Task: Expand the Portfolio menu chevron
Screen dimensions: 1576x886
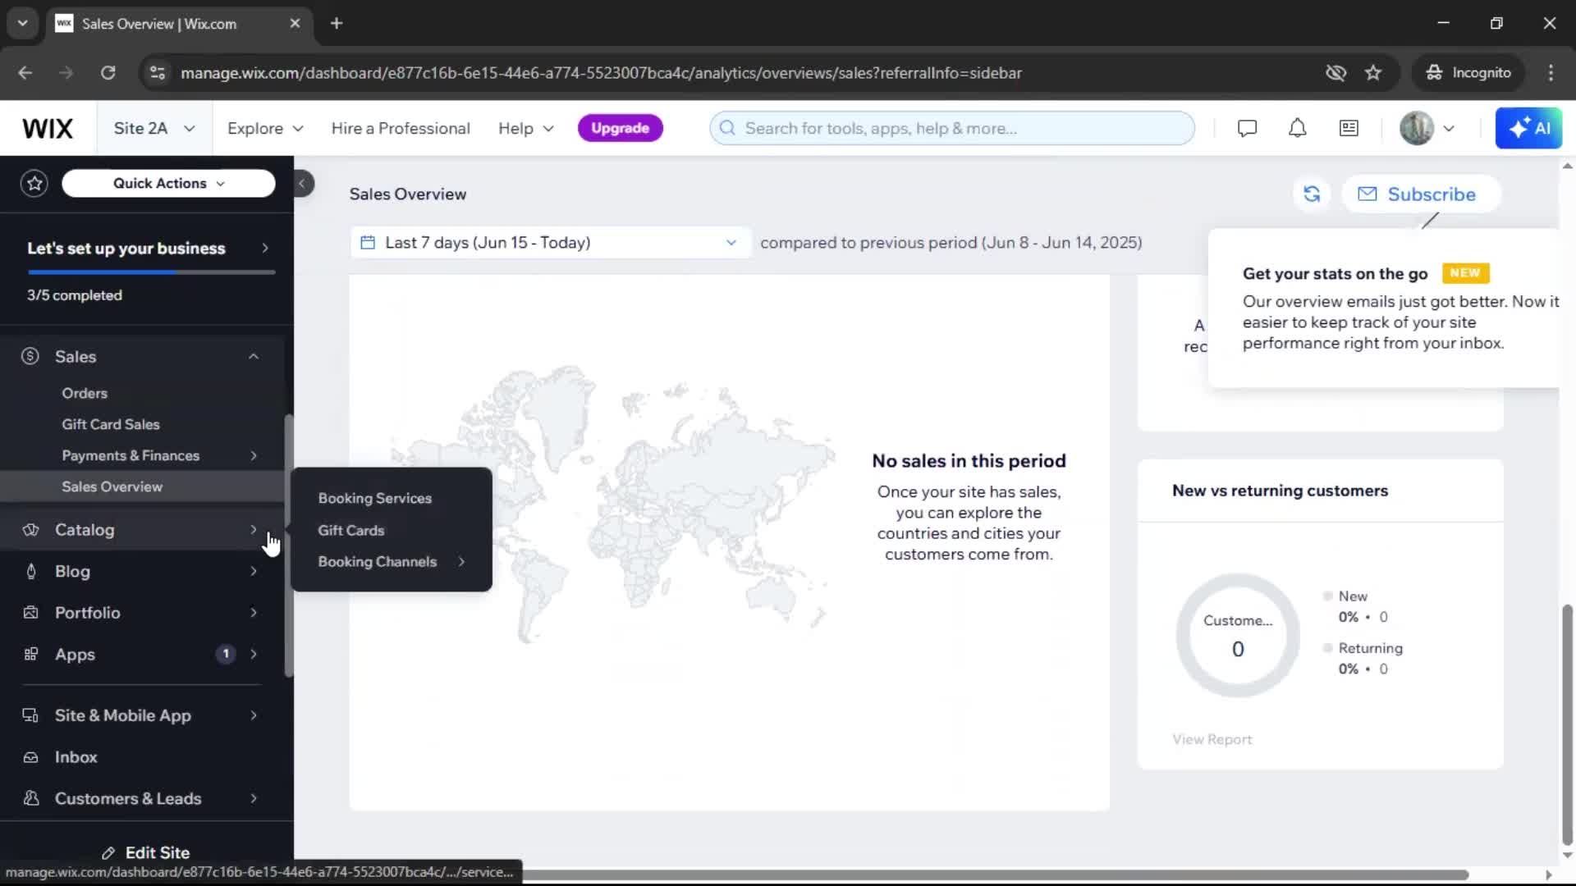Action: 254,613
